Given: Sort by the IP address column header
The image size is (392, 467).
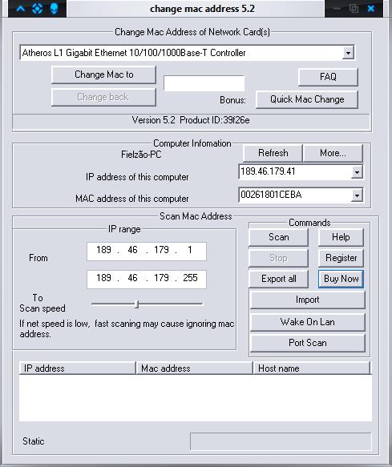Looking at the screenshot, I should point(77,368).
